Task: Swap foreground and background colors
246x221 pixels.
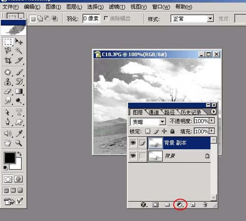Action: pyautogui.click(x=20, y=154)
